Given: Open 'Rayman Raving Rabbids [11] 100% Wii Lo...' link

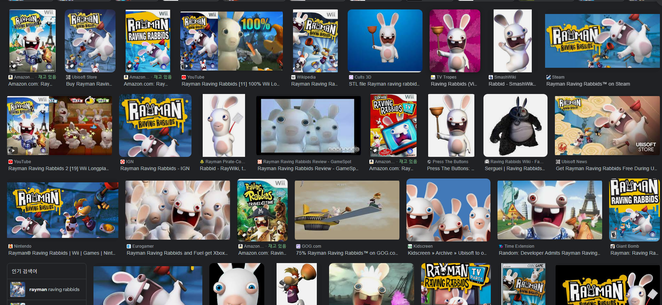Looking at the screenshot, I should (x=230, y=84).
